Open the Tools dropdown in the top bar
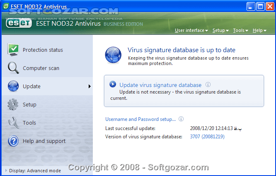276x176 pixels. (x=241, y=30)
